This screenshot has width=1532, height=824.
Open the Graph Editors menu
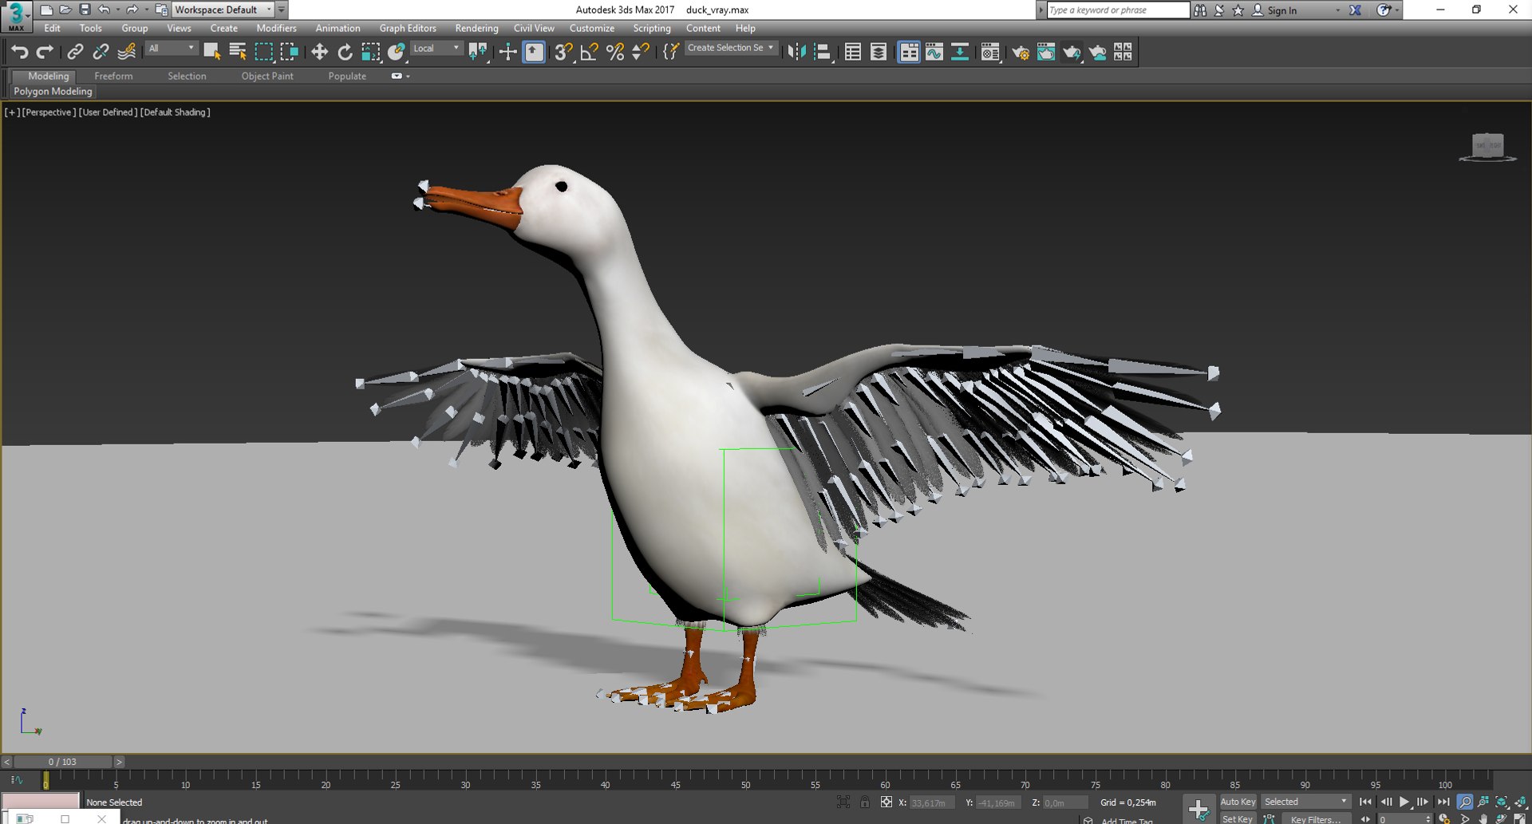[408, 28]
